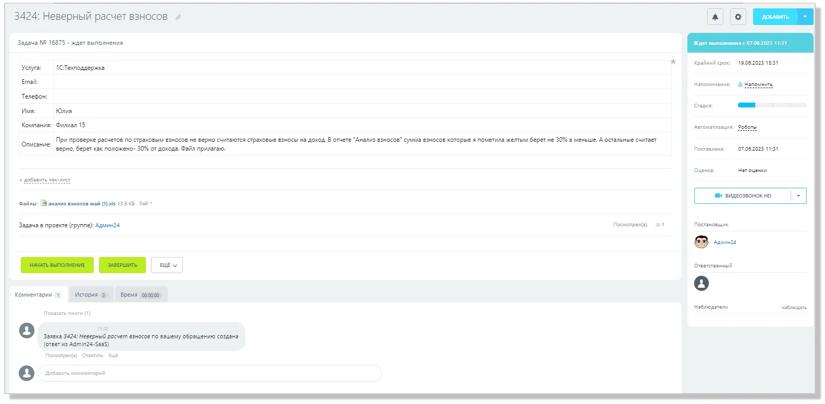Screen dimensions: 825x404
Task: Click the eye views counter icon
Action: 658,225
